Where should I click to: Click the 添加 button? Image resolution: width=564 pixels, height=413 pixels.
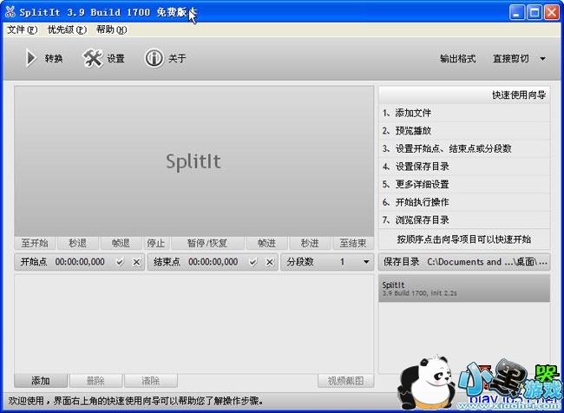[40, 381]
